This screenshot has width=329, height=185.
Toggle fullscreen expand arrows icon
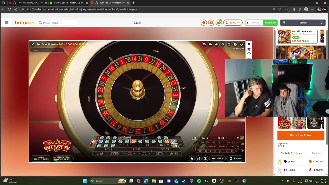(x=249, y=49)
